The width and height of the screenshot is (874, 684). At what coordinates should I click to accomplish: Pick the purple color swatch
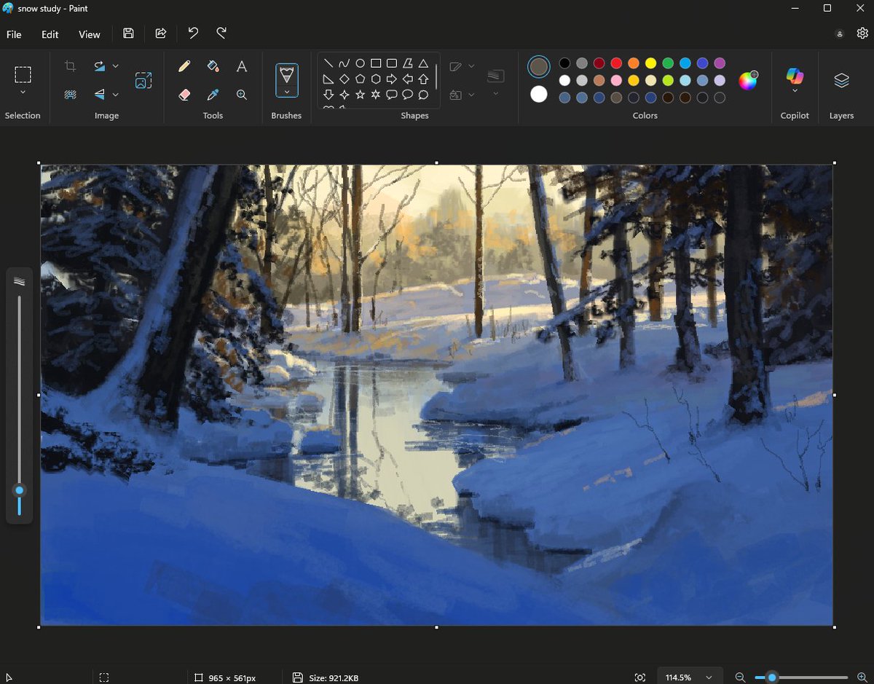pos(720,63)
